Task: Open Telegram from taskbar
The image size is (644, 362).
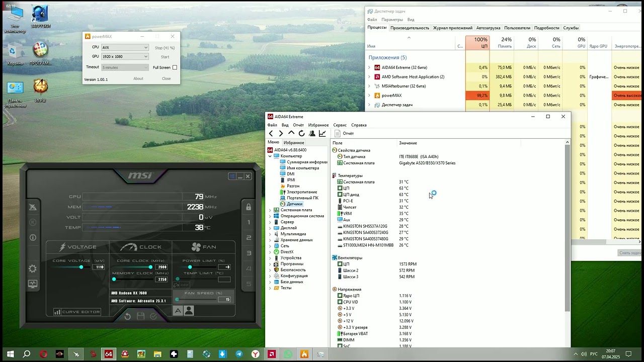Action: (x=239, y=354)
